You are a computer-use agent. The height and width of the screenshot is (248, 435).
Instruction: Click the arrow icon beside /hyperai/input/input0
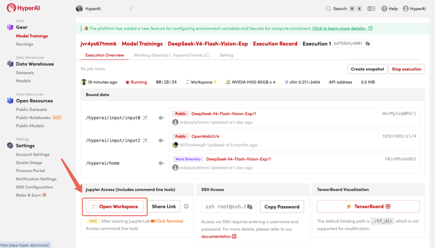point(161,118)
